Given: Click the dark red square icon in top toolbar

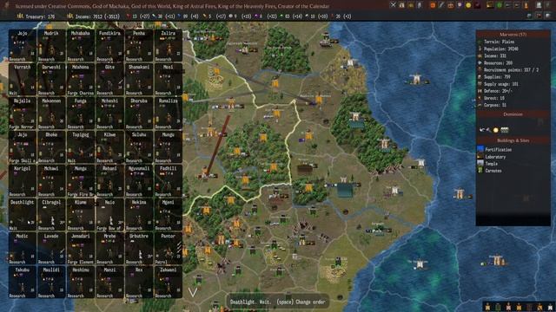Looking at the screenshot, I should click(x=477, y=5).
